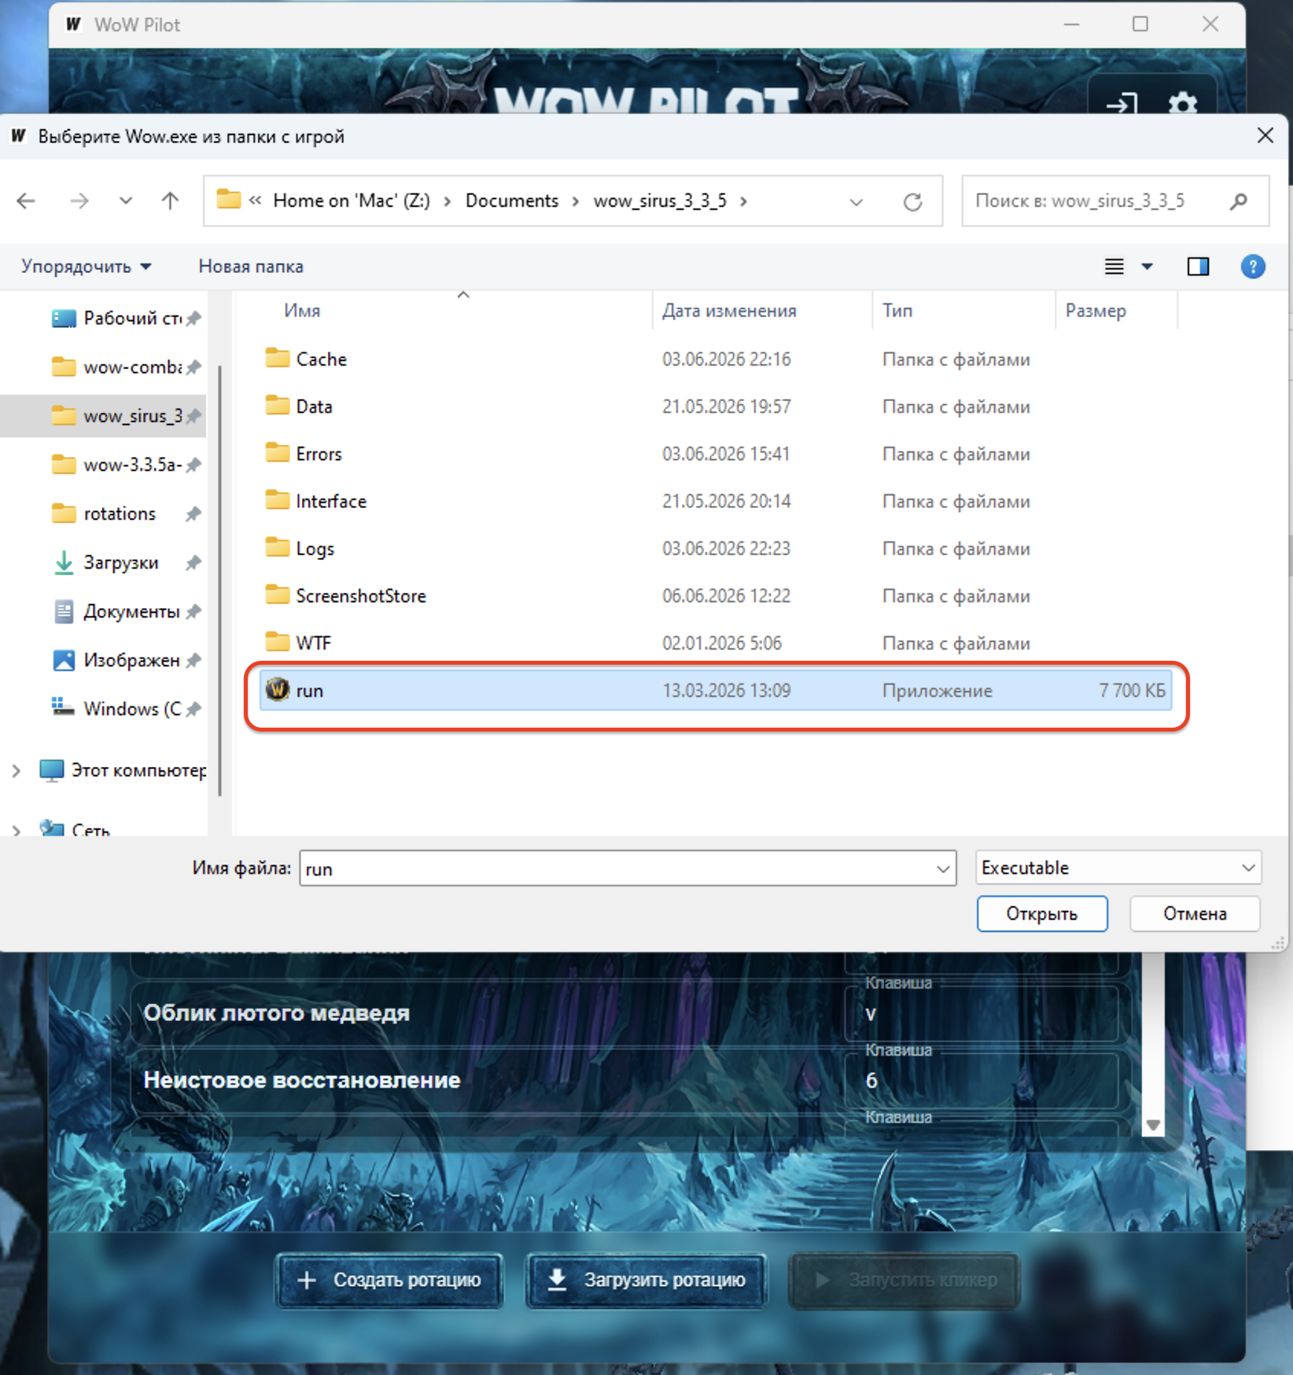This screenshot has height=1375, width=1293.
Task: Open Загрузки in the sidebar
Action: click(x=105, y=562)
